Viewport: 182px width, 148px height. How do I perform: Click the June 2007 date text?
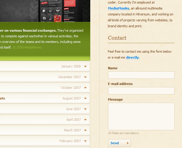pyautogui.click(x=73, y=109)
